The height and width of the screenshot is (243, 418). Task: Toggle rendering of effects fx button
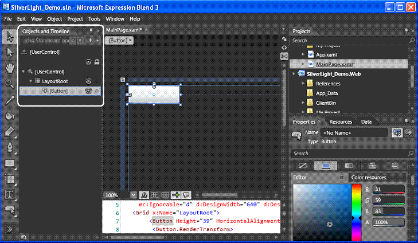coord(144,195)
